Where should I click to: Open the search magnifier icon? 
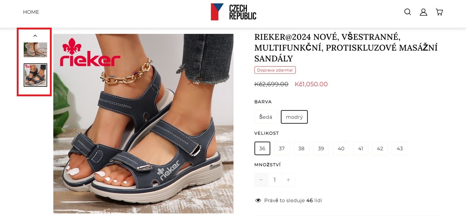click(x=407, y=12)
